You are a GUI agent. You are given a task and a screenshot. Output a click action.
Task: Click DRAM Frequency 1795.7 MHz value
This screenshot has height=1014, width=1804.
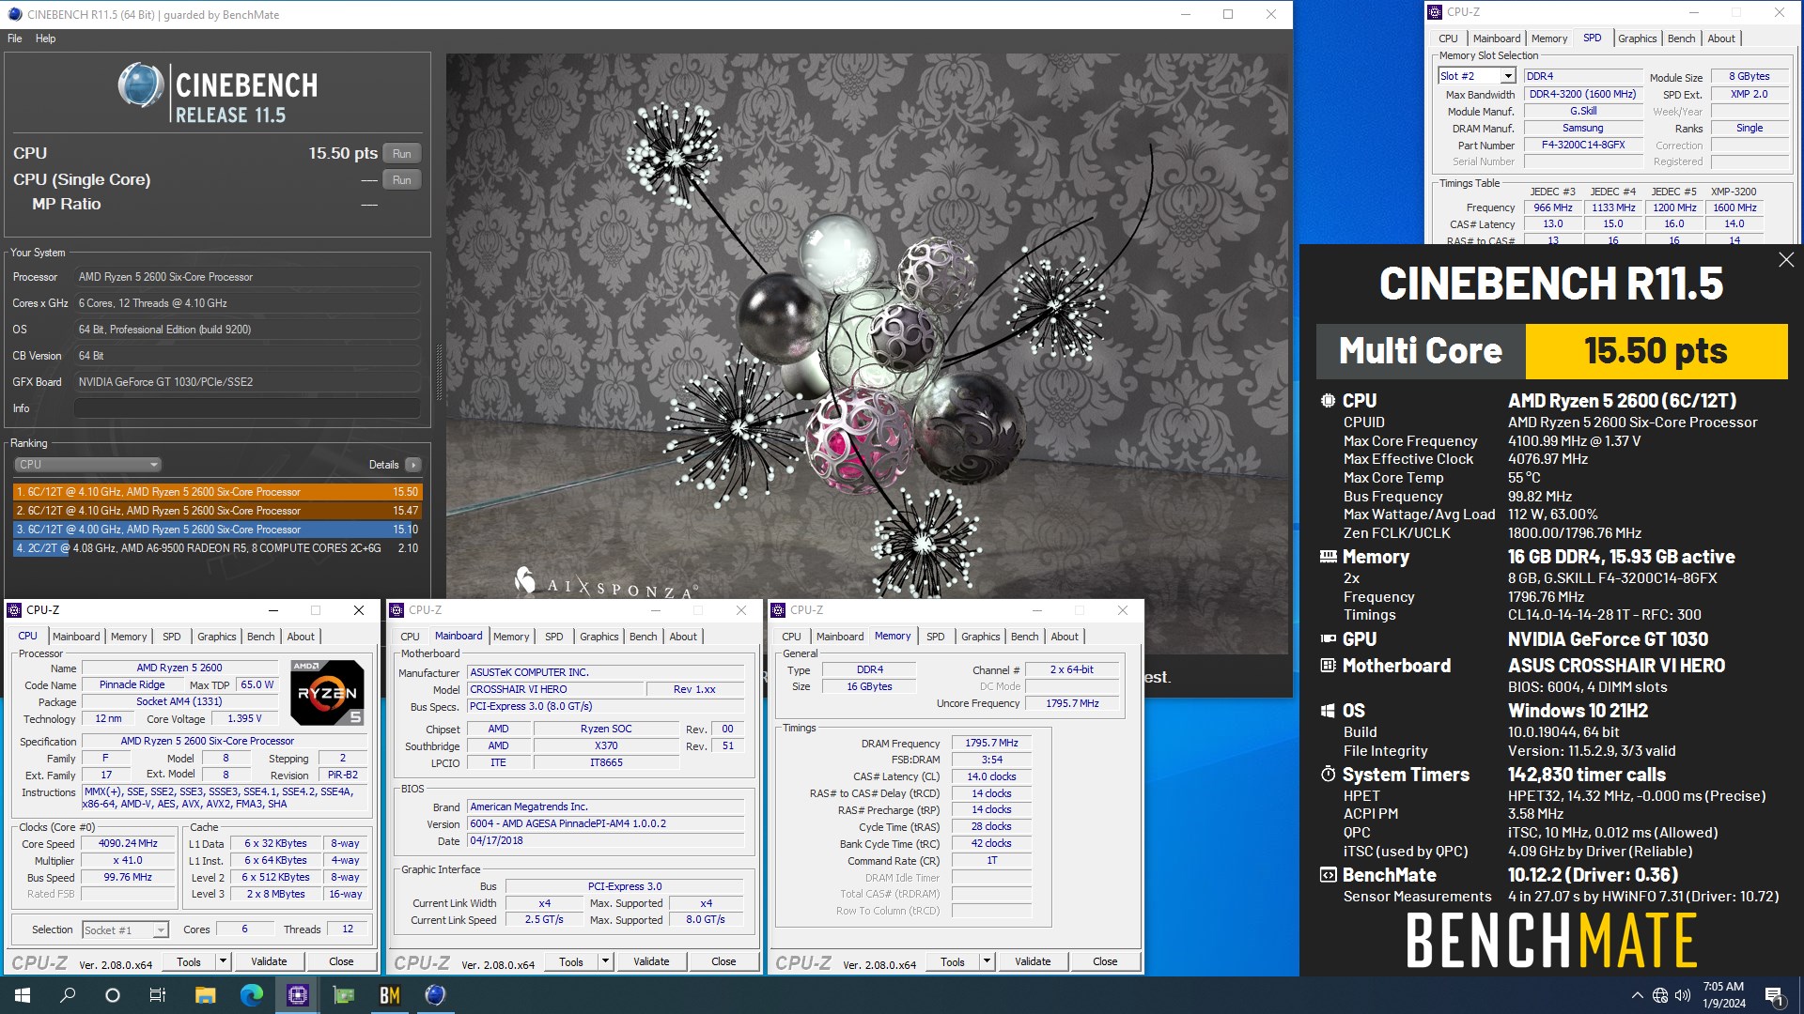tap(991, 744)
